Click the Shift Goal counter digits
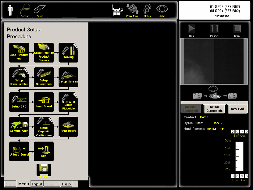 tap(240, 131)
